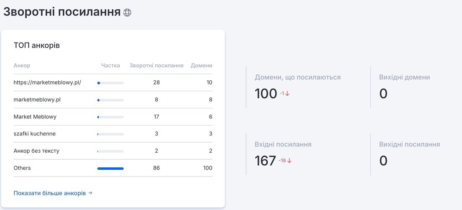Click the szafki kuchenne anchor

(x=34, y=134)
